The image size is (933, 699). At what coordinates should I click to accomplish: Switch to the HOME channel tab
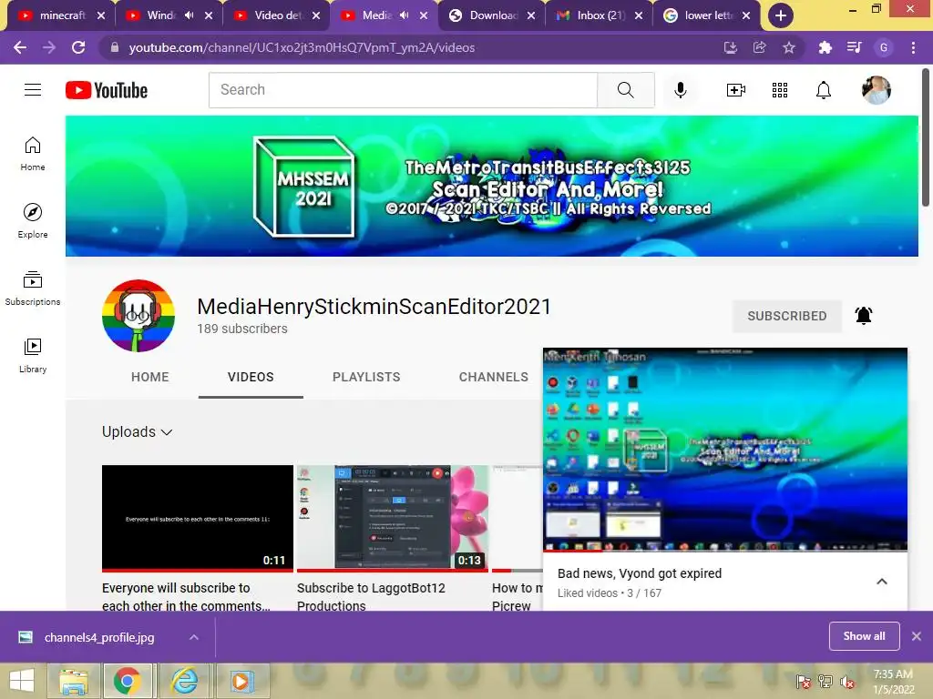150,377
